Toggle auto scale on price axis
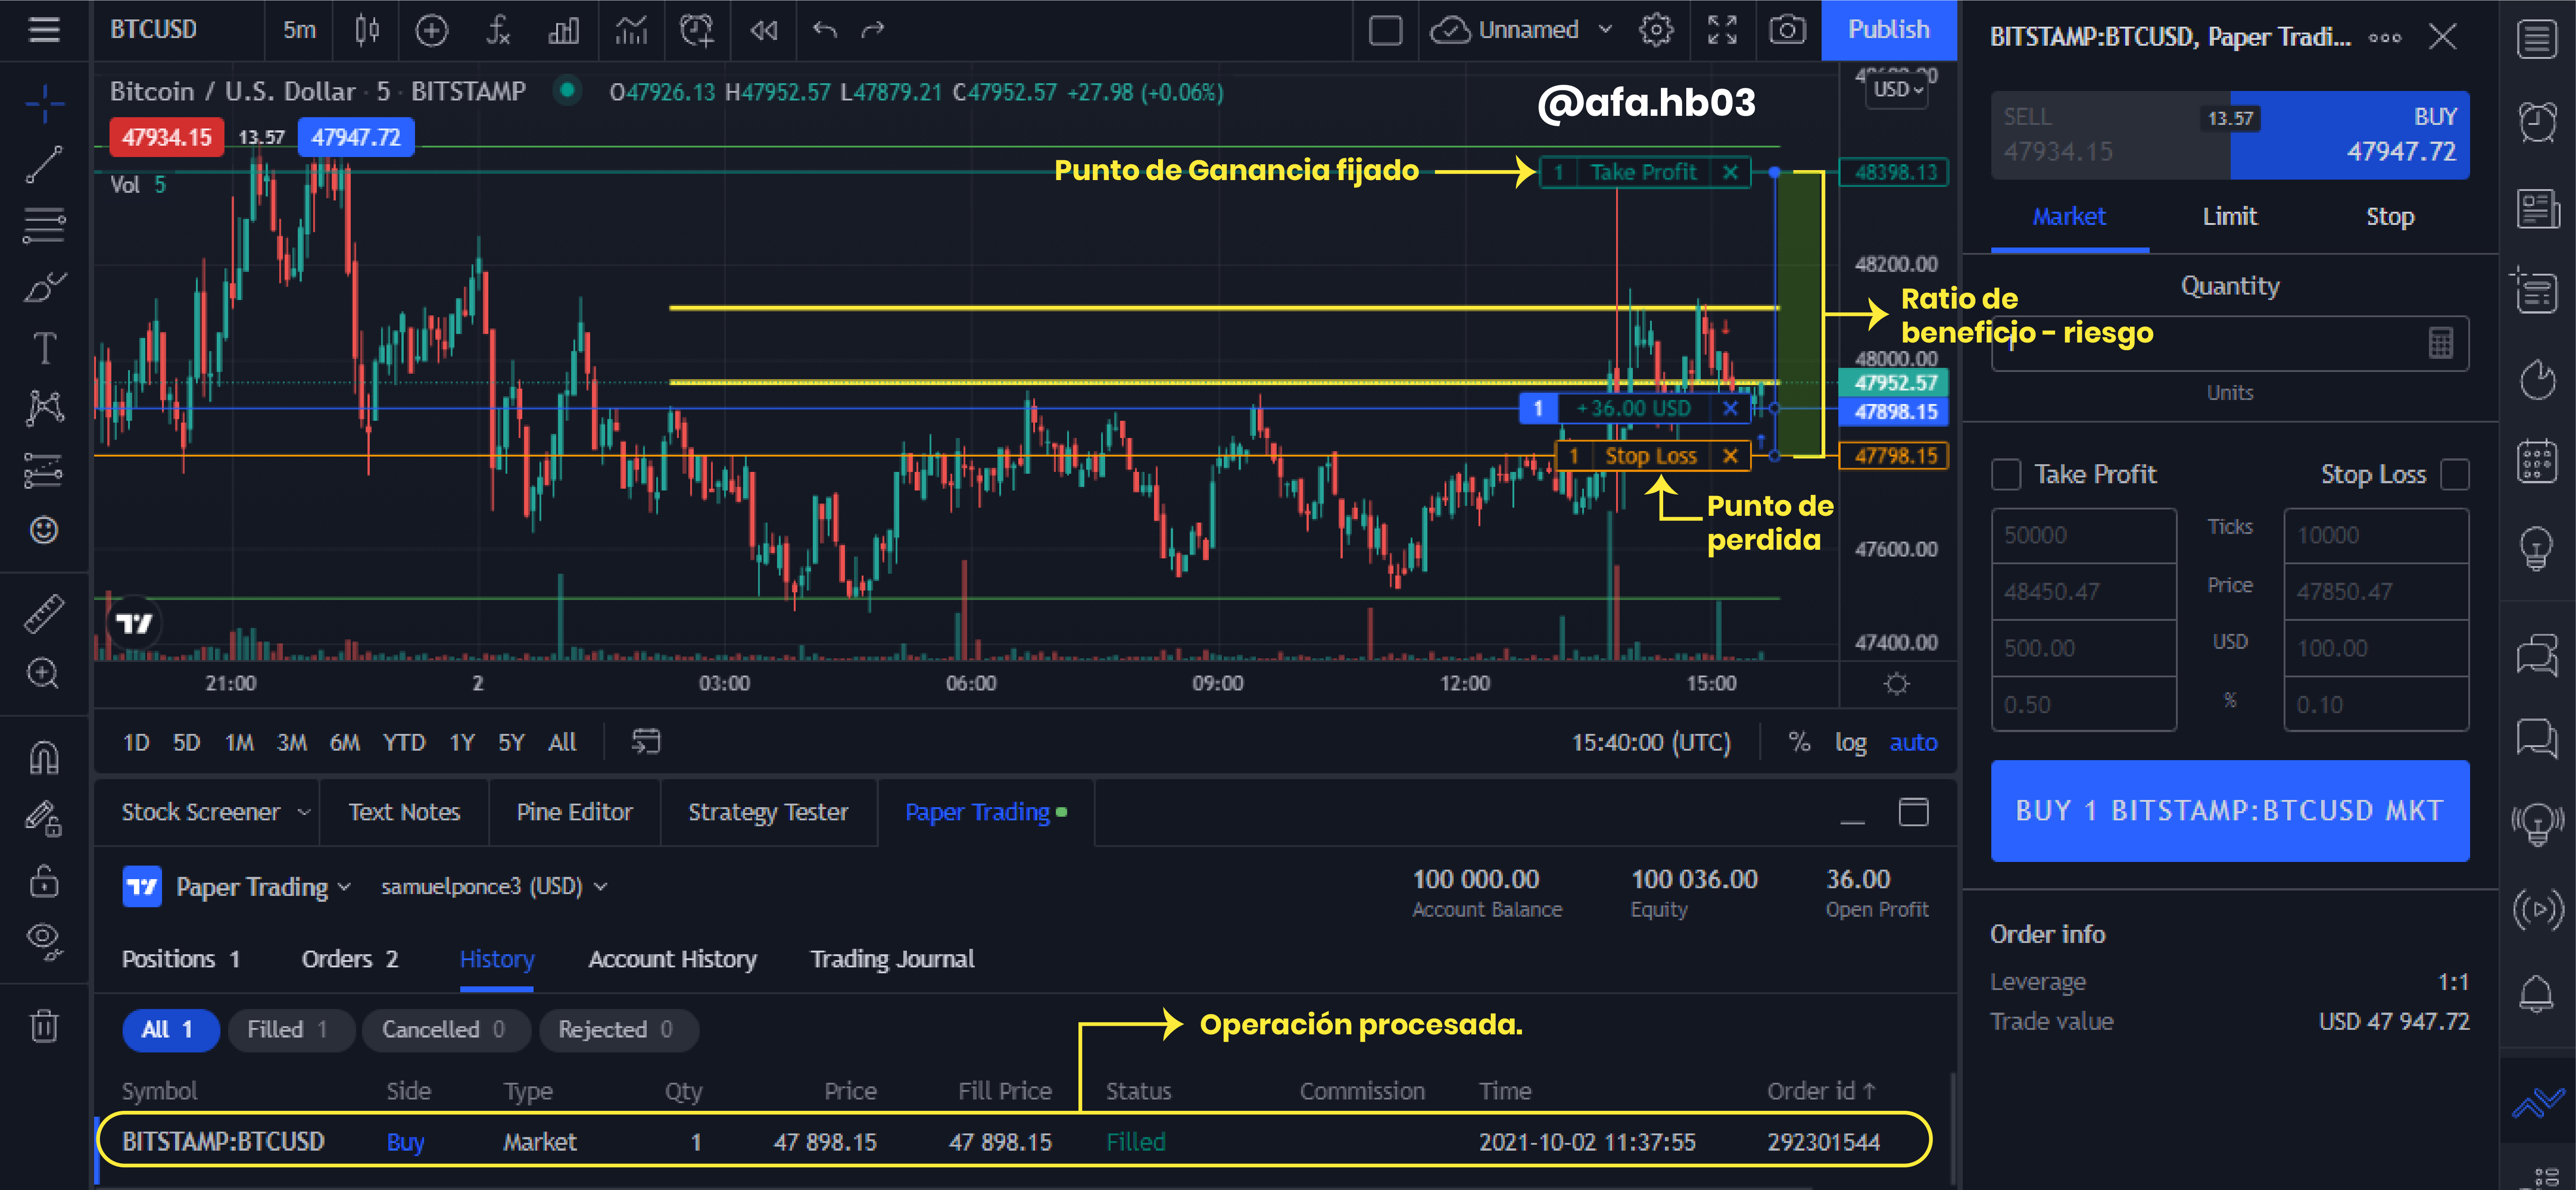The image size is (2576, 1190). click(x=1913, y=742)
